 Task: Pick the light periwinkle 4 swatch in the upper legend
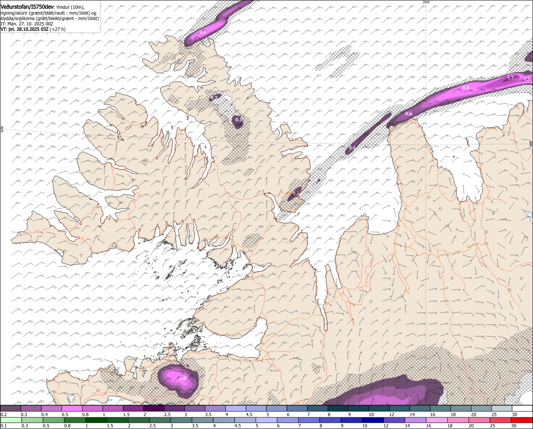coord(236,409)
